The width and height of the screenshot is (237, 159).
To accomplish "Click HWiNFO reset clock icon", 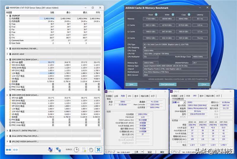I will click(x=76, y=150).
